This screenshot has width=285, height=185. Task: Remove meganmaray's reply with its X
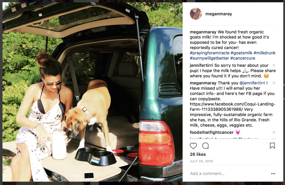coord(274,83)
